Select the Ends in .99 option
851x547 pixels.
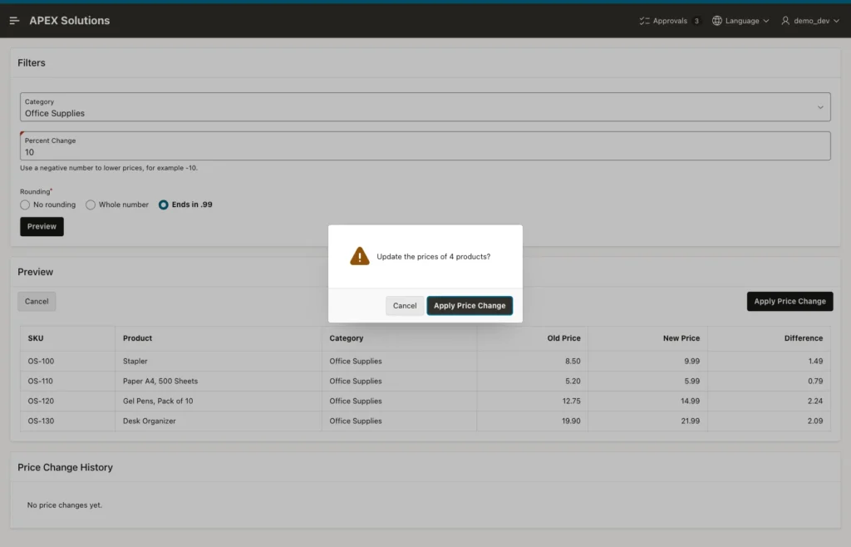tap(164, 205)
